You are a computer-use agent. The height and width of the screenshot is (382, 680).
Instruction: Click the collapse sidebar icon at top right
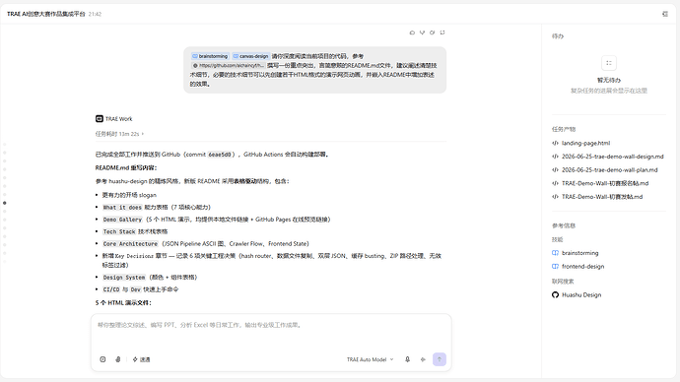665,14
